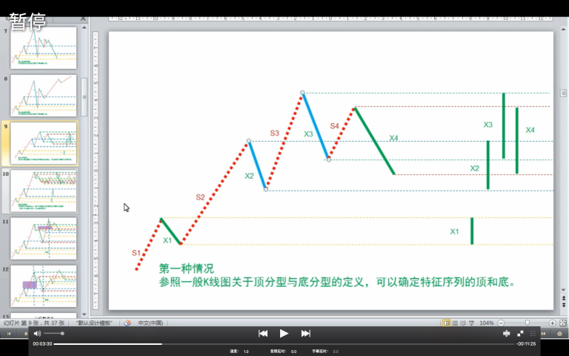Click the 104% zoom level
569x356 pixels.
click(x=486, y=323)
